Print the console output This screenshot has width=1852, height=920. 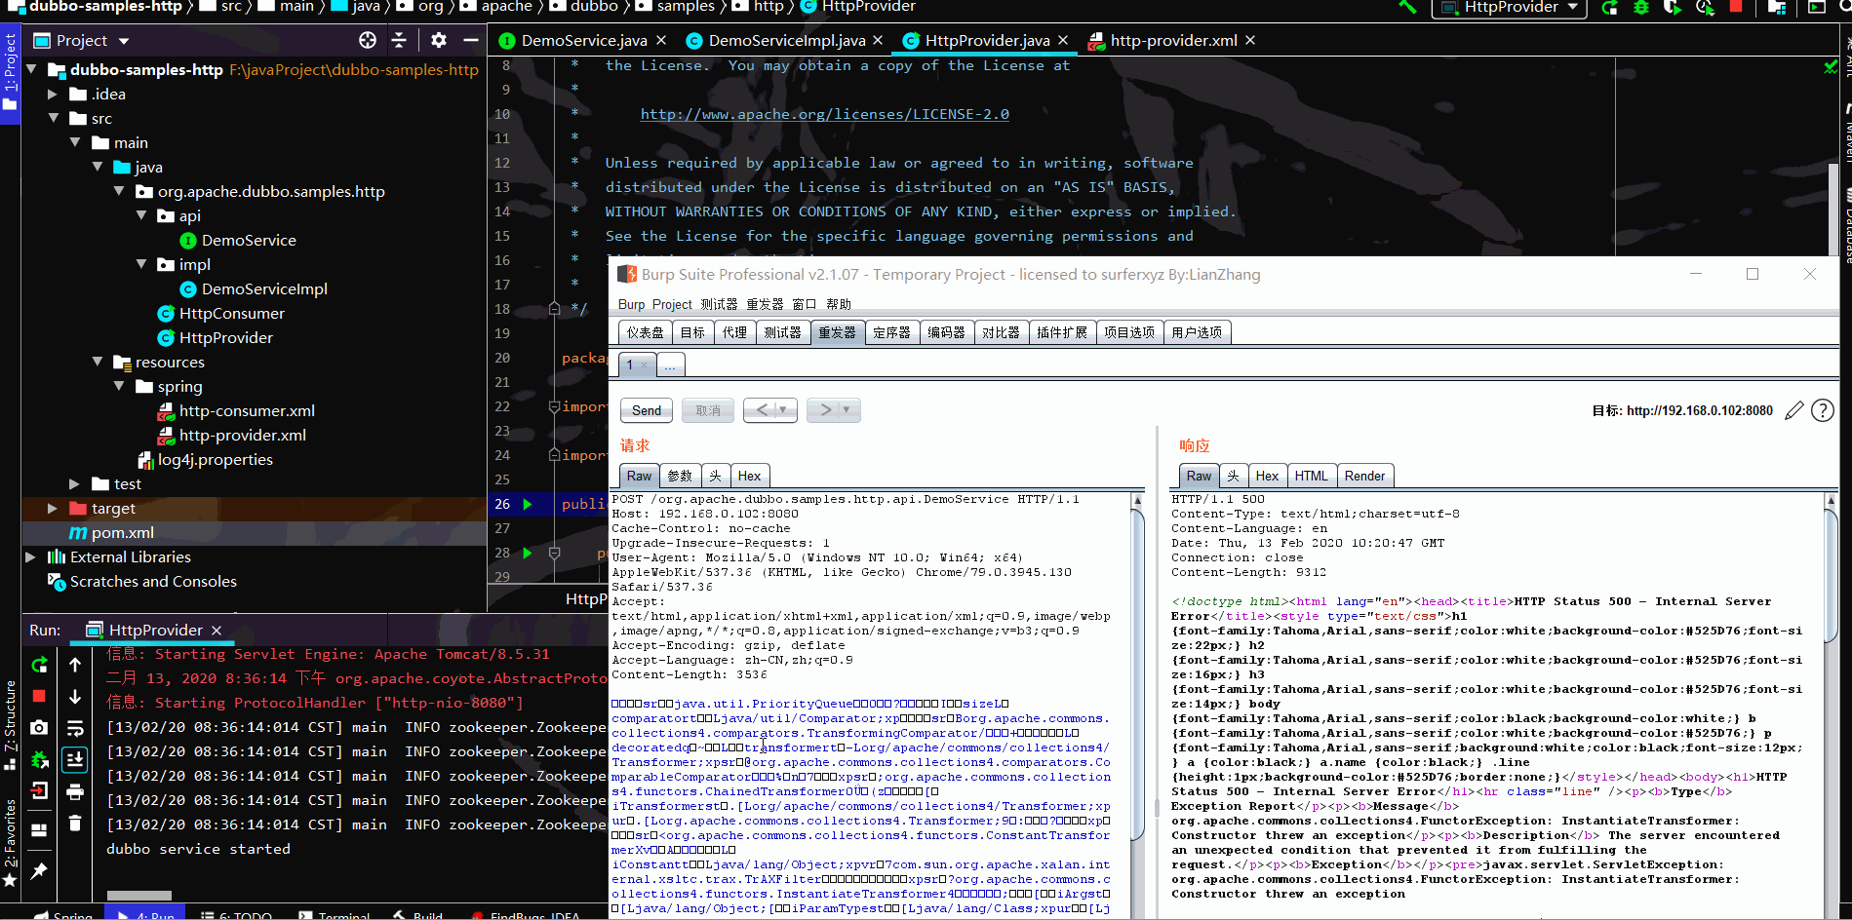(75, 791)
